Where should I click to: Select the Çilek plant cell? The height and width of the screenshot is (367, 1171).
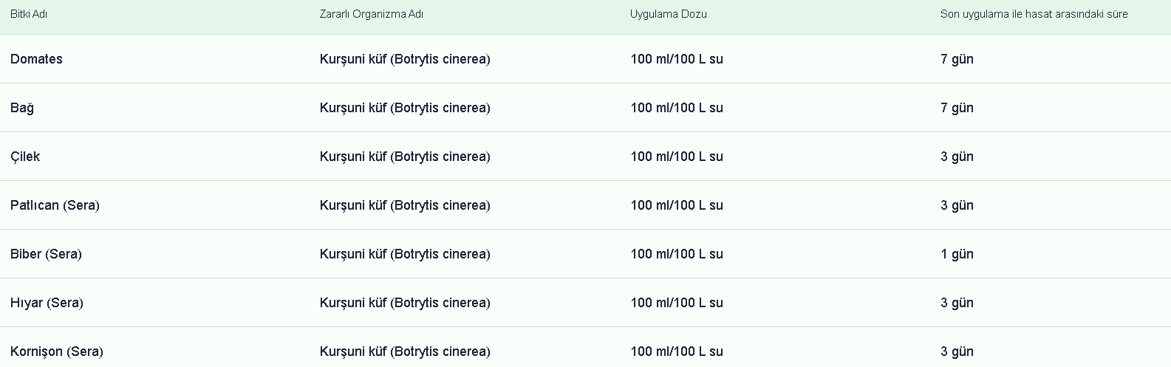[25, 157]
